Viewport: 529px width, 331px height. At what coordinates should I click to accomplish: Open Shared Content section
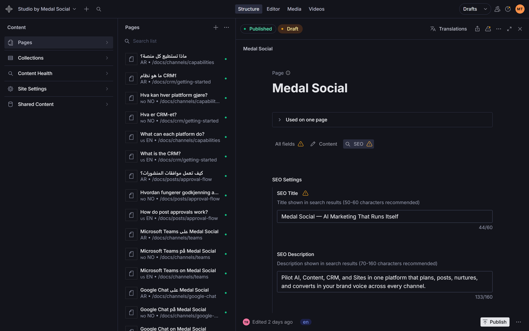coord(59,104)
